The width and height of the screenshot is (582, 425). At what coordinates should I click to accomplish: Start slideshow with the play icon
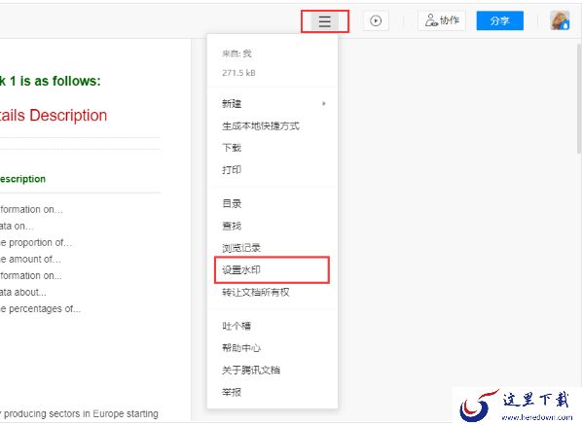click(376, 20)
